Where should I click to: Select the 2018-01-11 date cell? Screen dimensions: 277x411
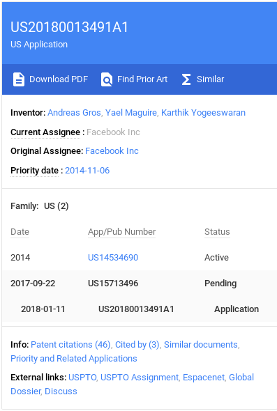43,309
